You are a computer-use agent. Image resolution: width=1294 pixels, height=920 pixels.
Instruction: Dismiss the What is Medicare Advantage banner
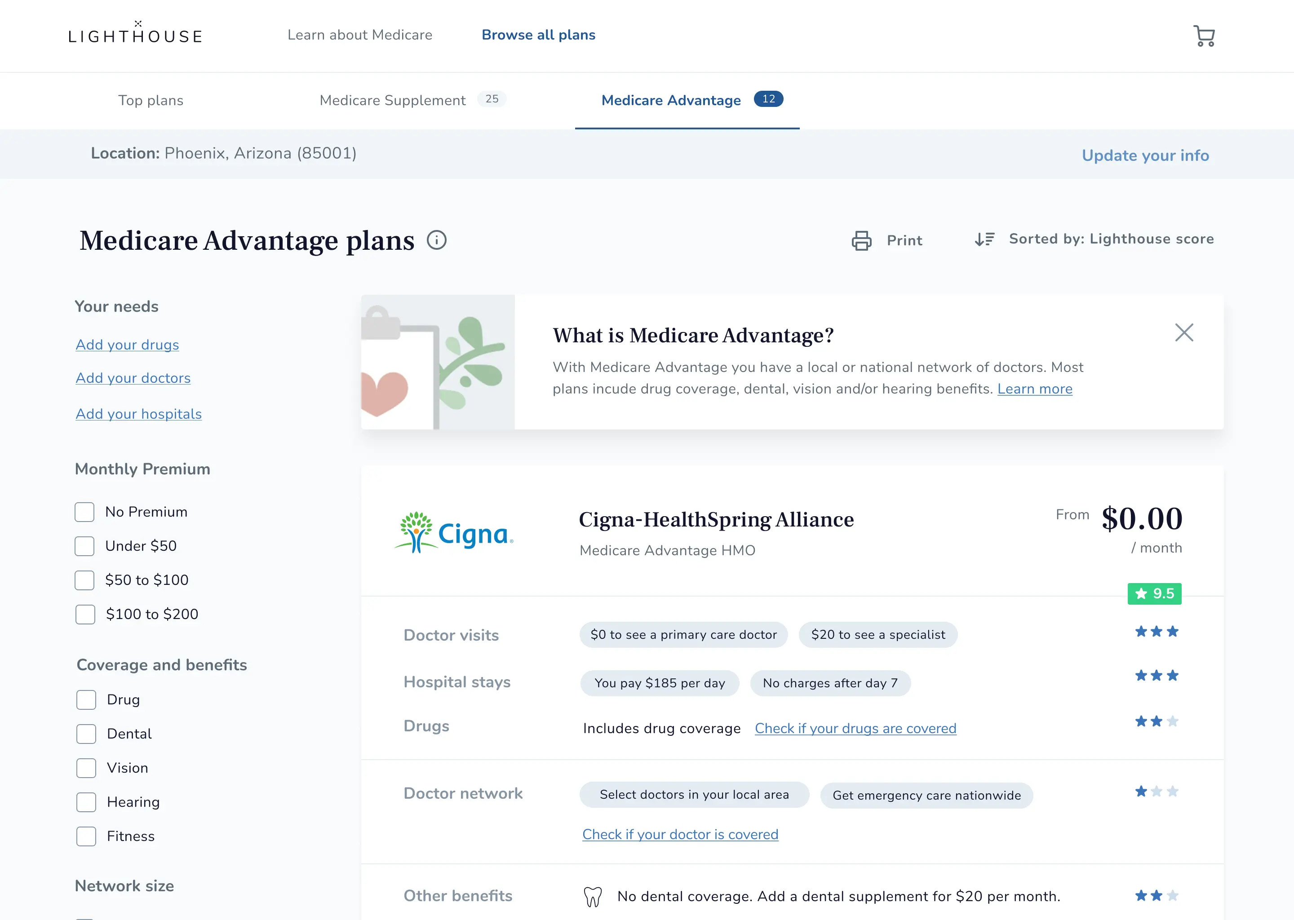tap(1183, 332)
